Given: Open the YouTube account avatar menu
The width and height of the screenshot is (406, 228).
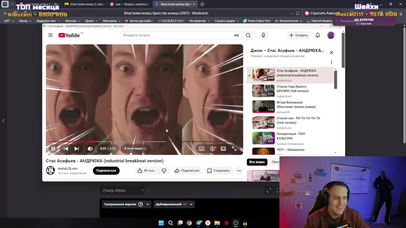Looking at the screenshot, I should point(331,35).
